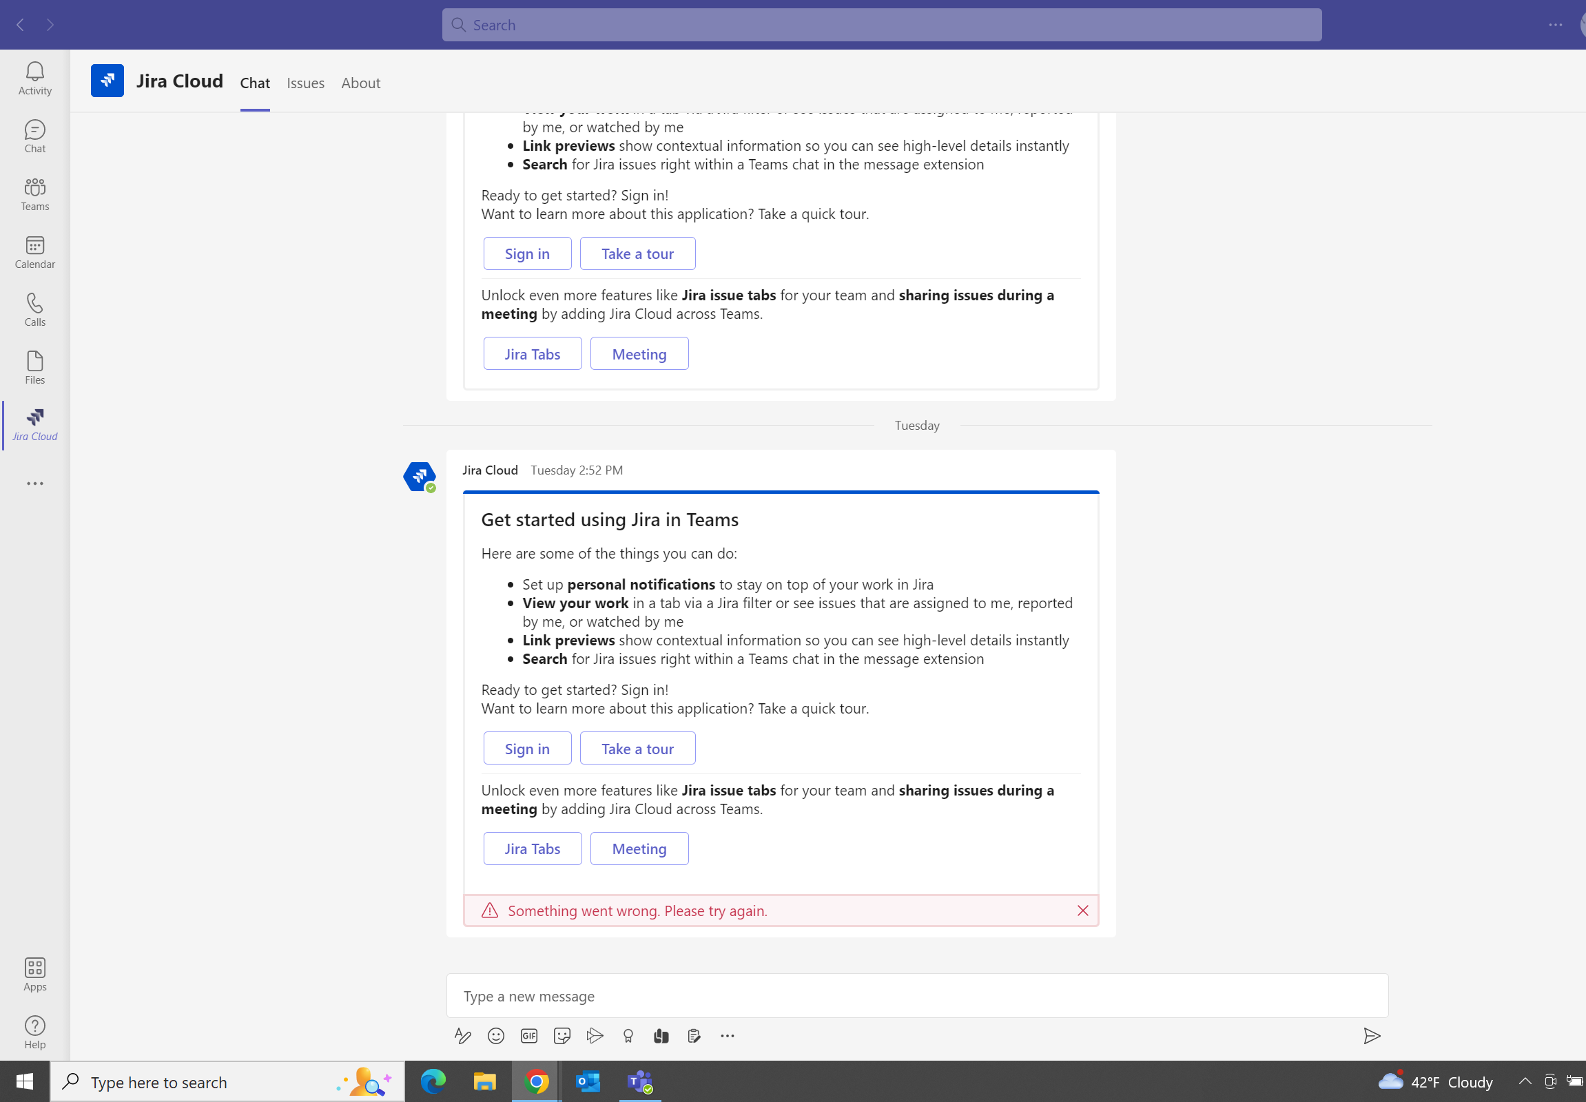Open Outlook from the taskbar

[588, 1081]
